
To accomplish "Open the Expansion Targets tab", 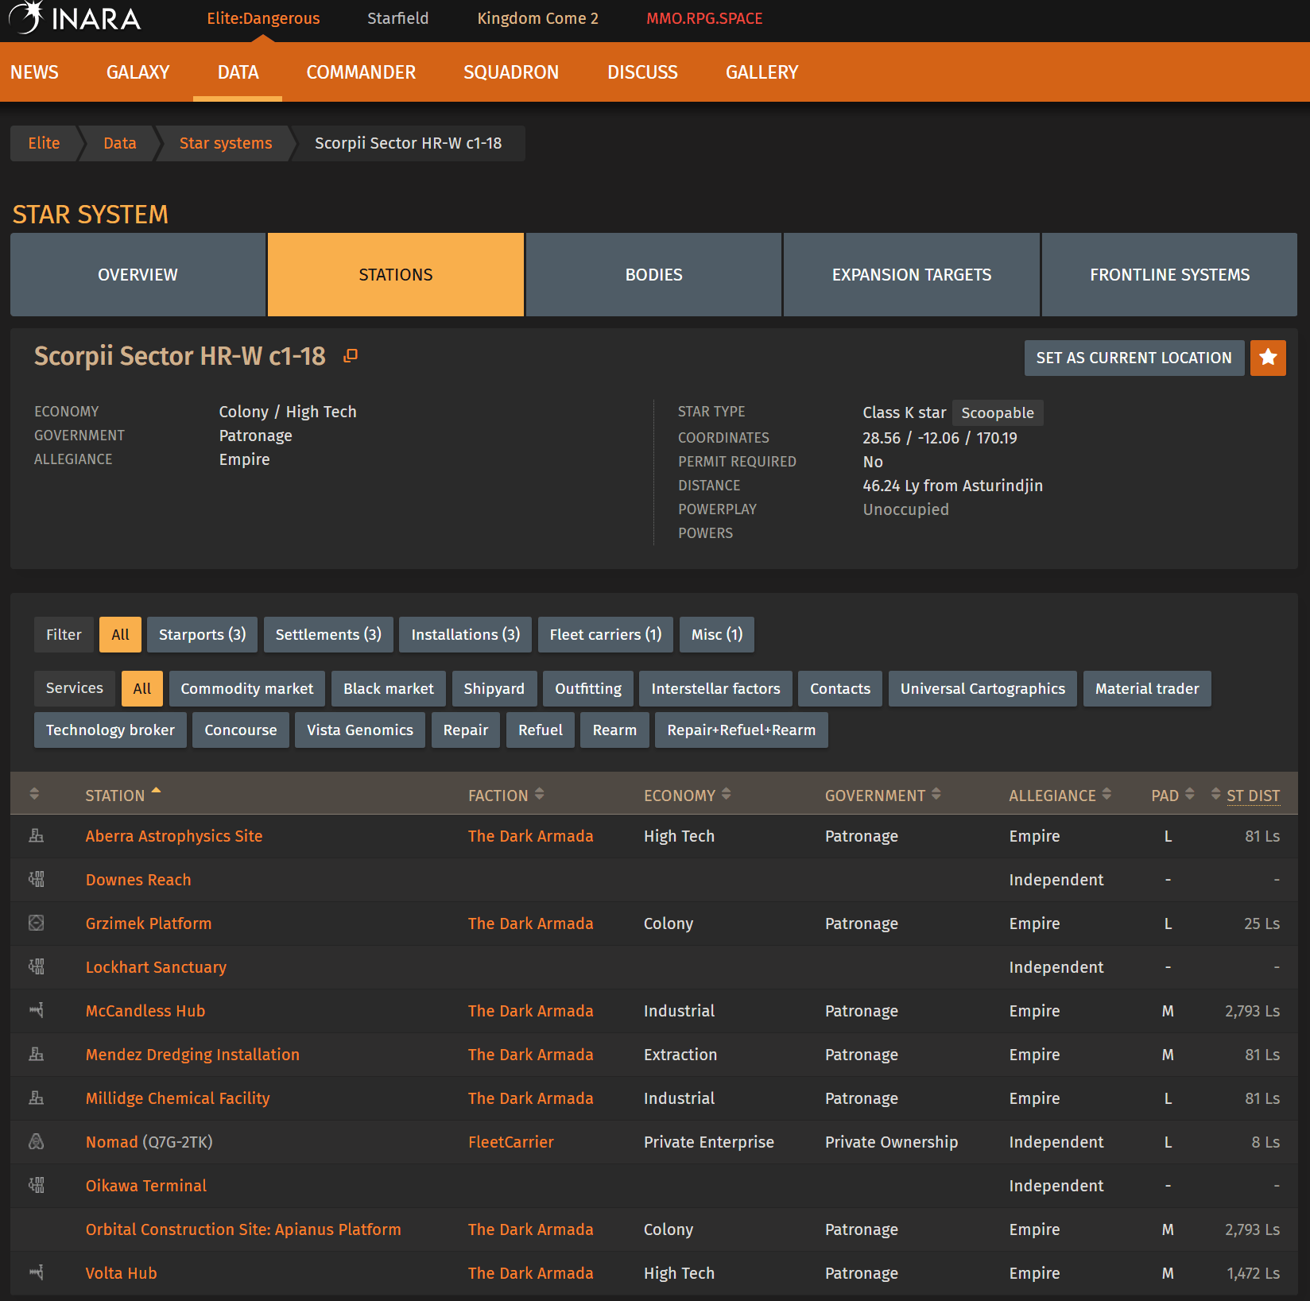I will pyautogui.click(x=912, y=275).
